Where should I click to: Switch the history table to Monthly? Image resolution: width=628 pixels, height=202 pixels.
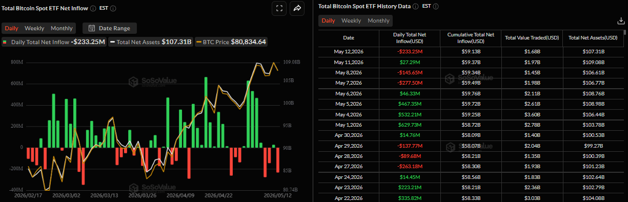coord(378,21)
